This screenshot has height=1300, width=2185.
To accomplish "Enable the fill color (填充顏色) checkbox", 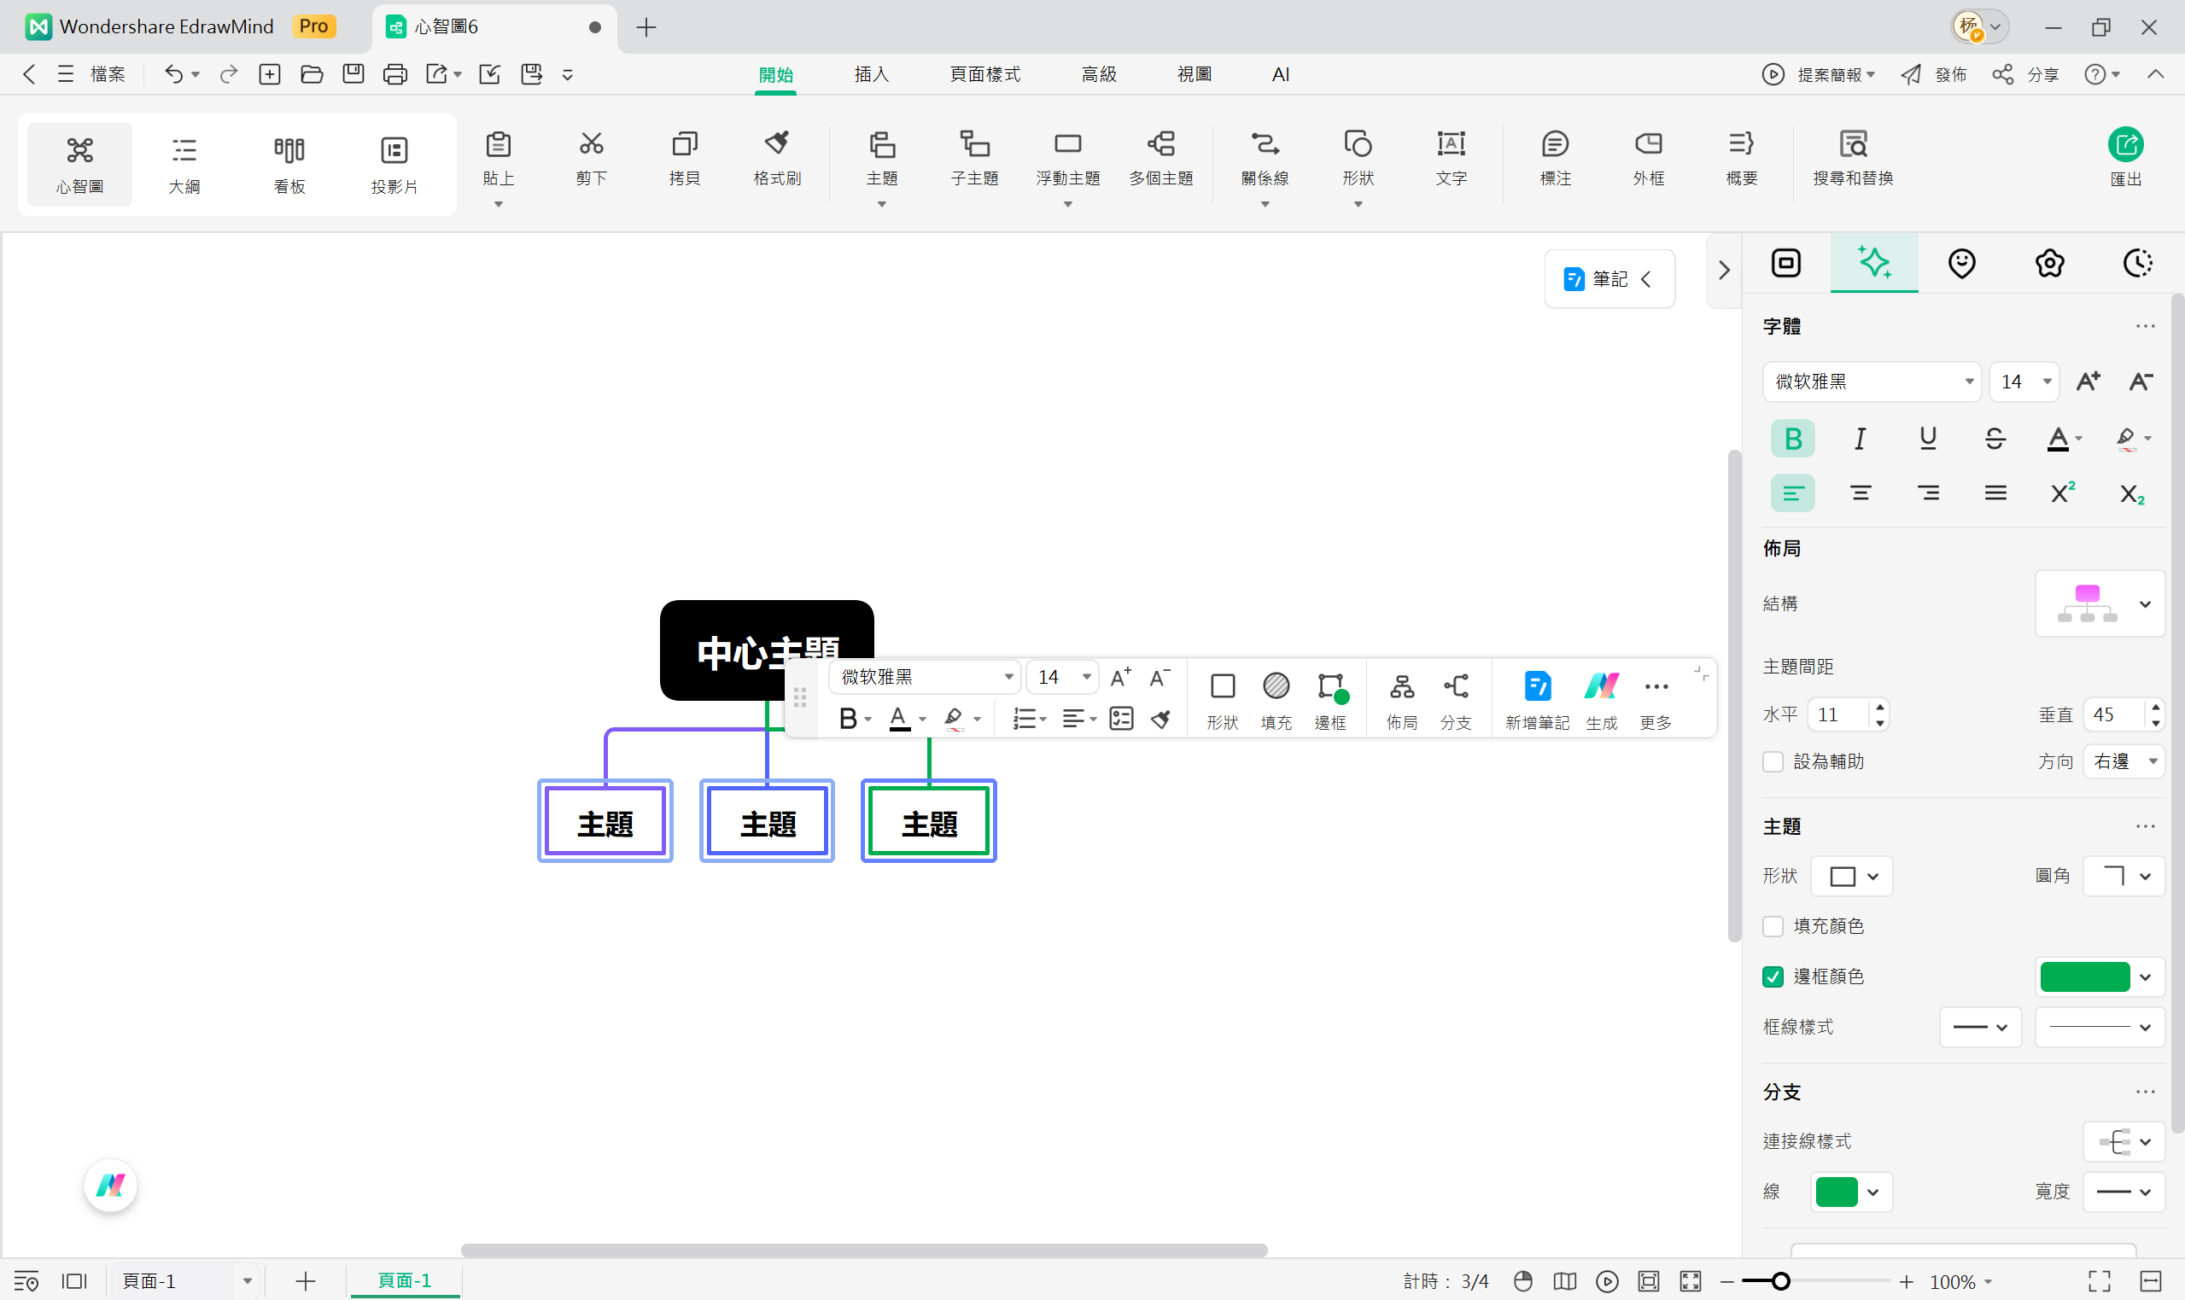I will (1773, 926).
